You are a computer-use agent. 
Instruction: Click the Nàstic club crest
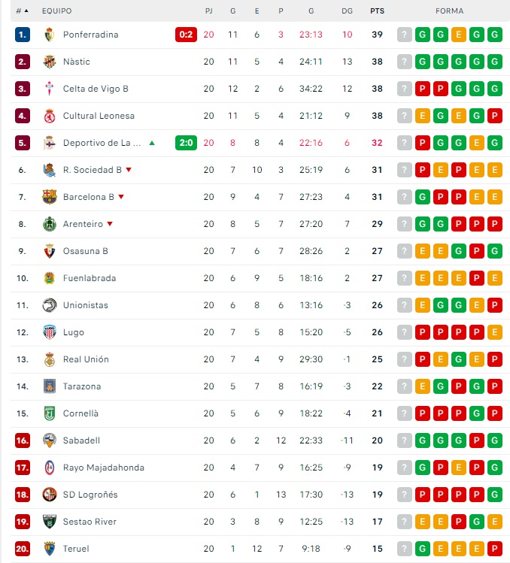pos(50,62)
